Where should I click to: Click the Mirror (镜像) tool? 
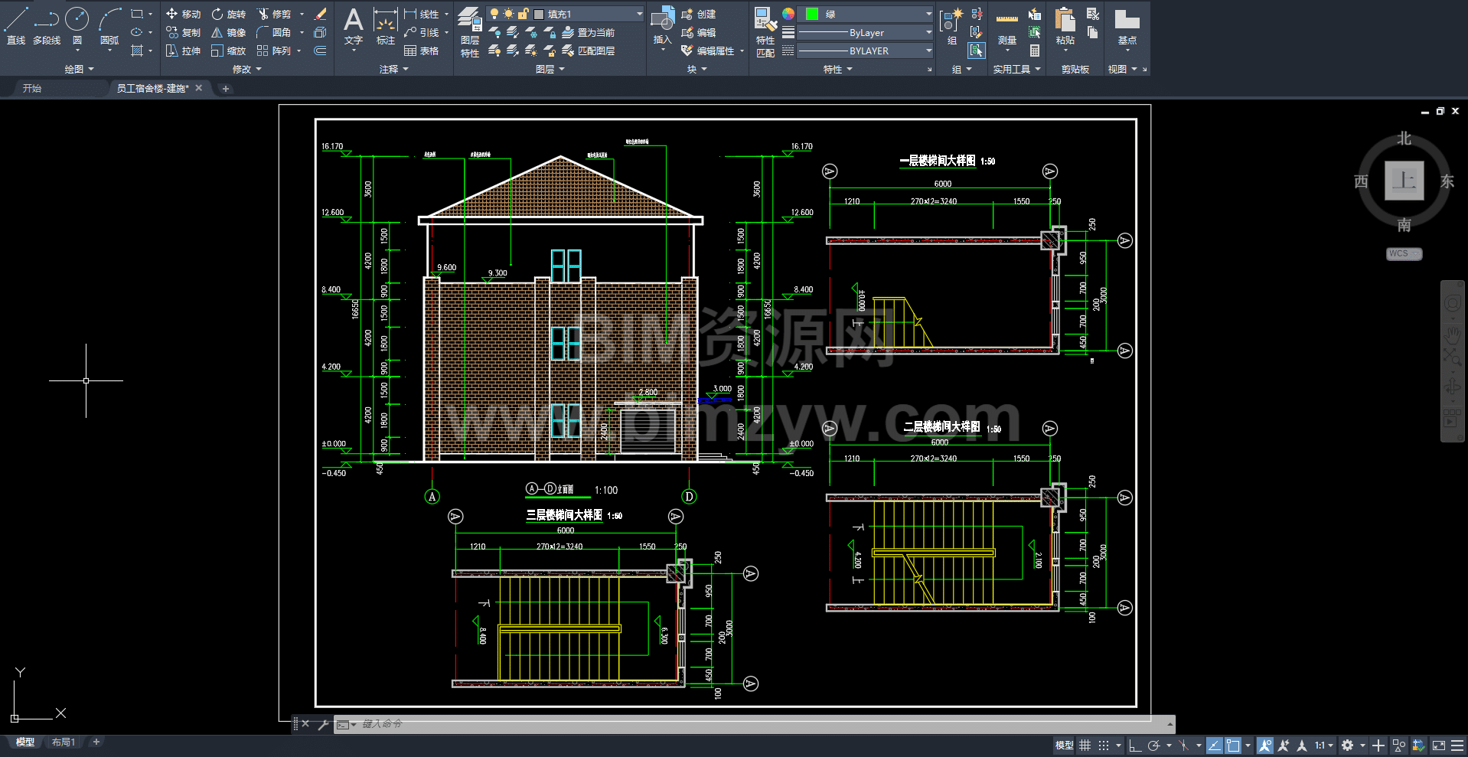(228, 32)
